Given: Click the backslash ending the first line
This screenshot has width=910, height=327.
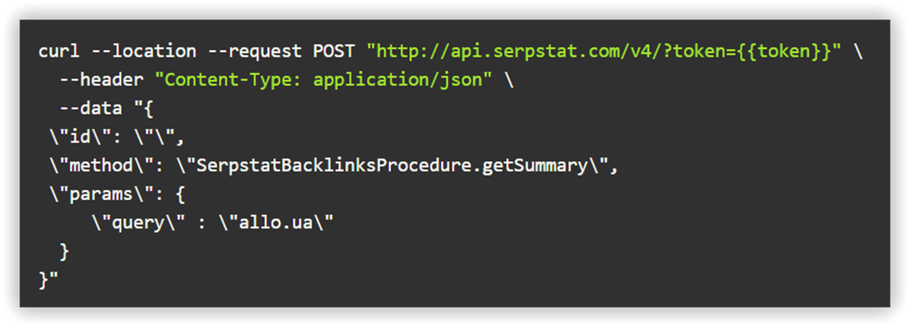Looking at the screenshot, I should tap(857, 52).
